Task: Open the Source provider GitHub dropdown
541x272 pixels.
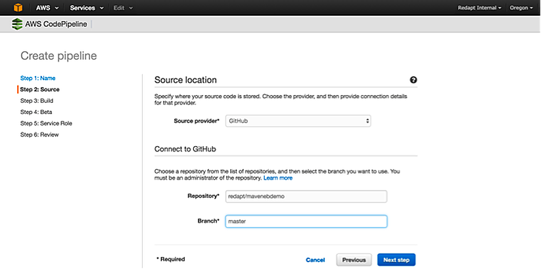Action: pos(298,121)
